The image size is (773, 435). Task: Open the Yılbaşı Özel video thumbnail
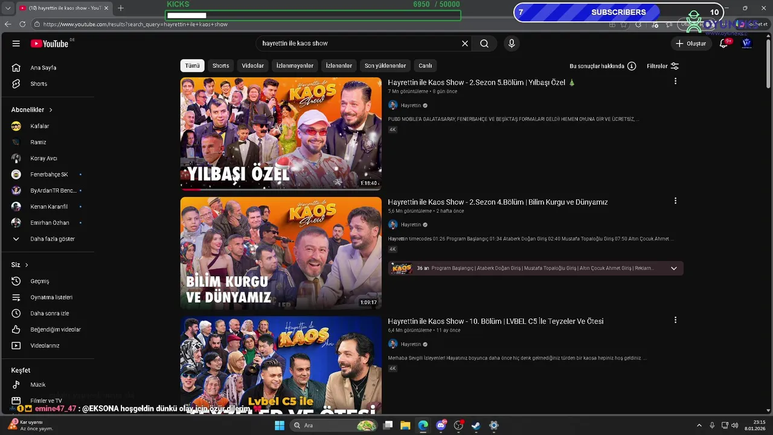(x=281, y=134)
